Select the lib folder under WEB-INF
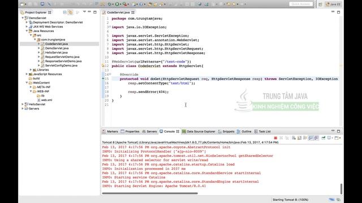 pyautogui.click(x=43, y=96)
